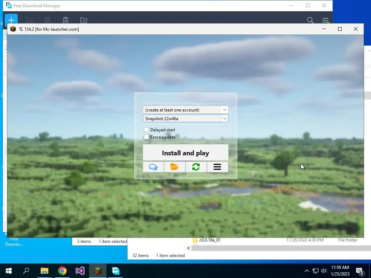Viewport: 371px width, 278px height.
Task: Click the 3 items status text
Action: [84, 241]
